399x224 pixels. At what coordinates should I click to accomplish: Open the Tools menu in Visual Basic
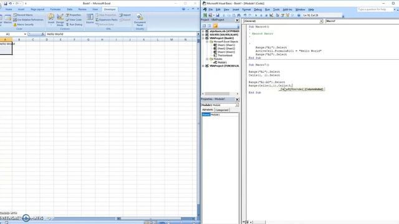click(276, 9)
